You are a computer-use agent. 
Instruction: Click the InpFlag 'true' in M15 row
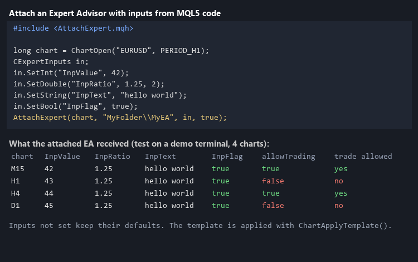(x=221, y=169)
